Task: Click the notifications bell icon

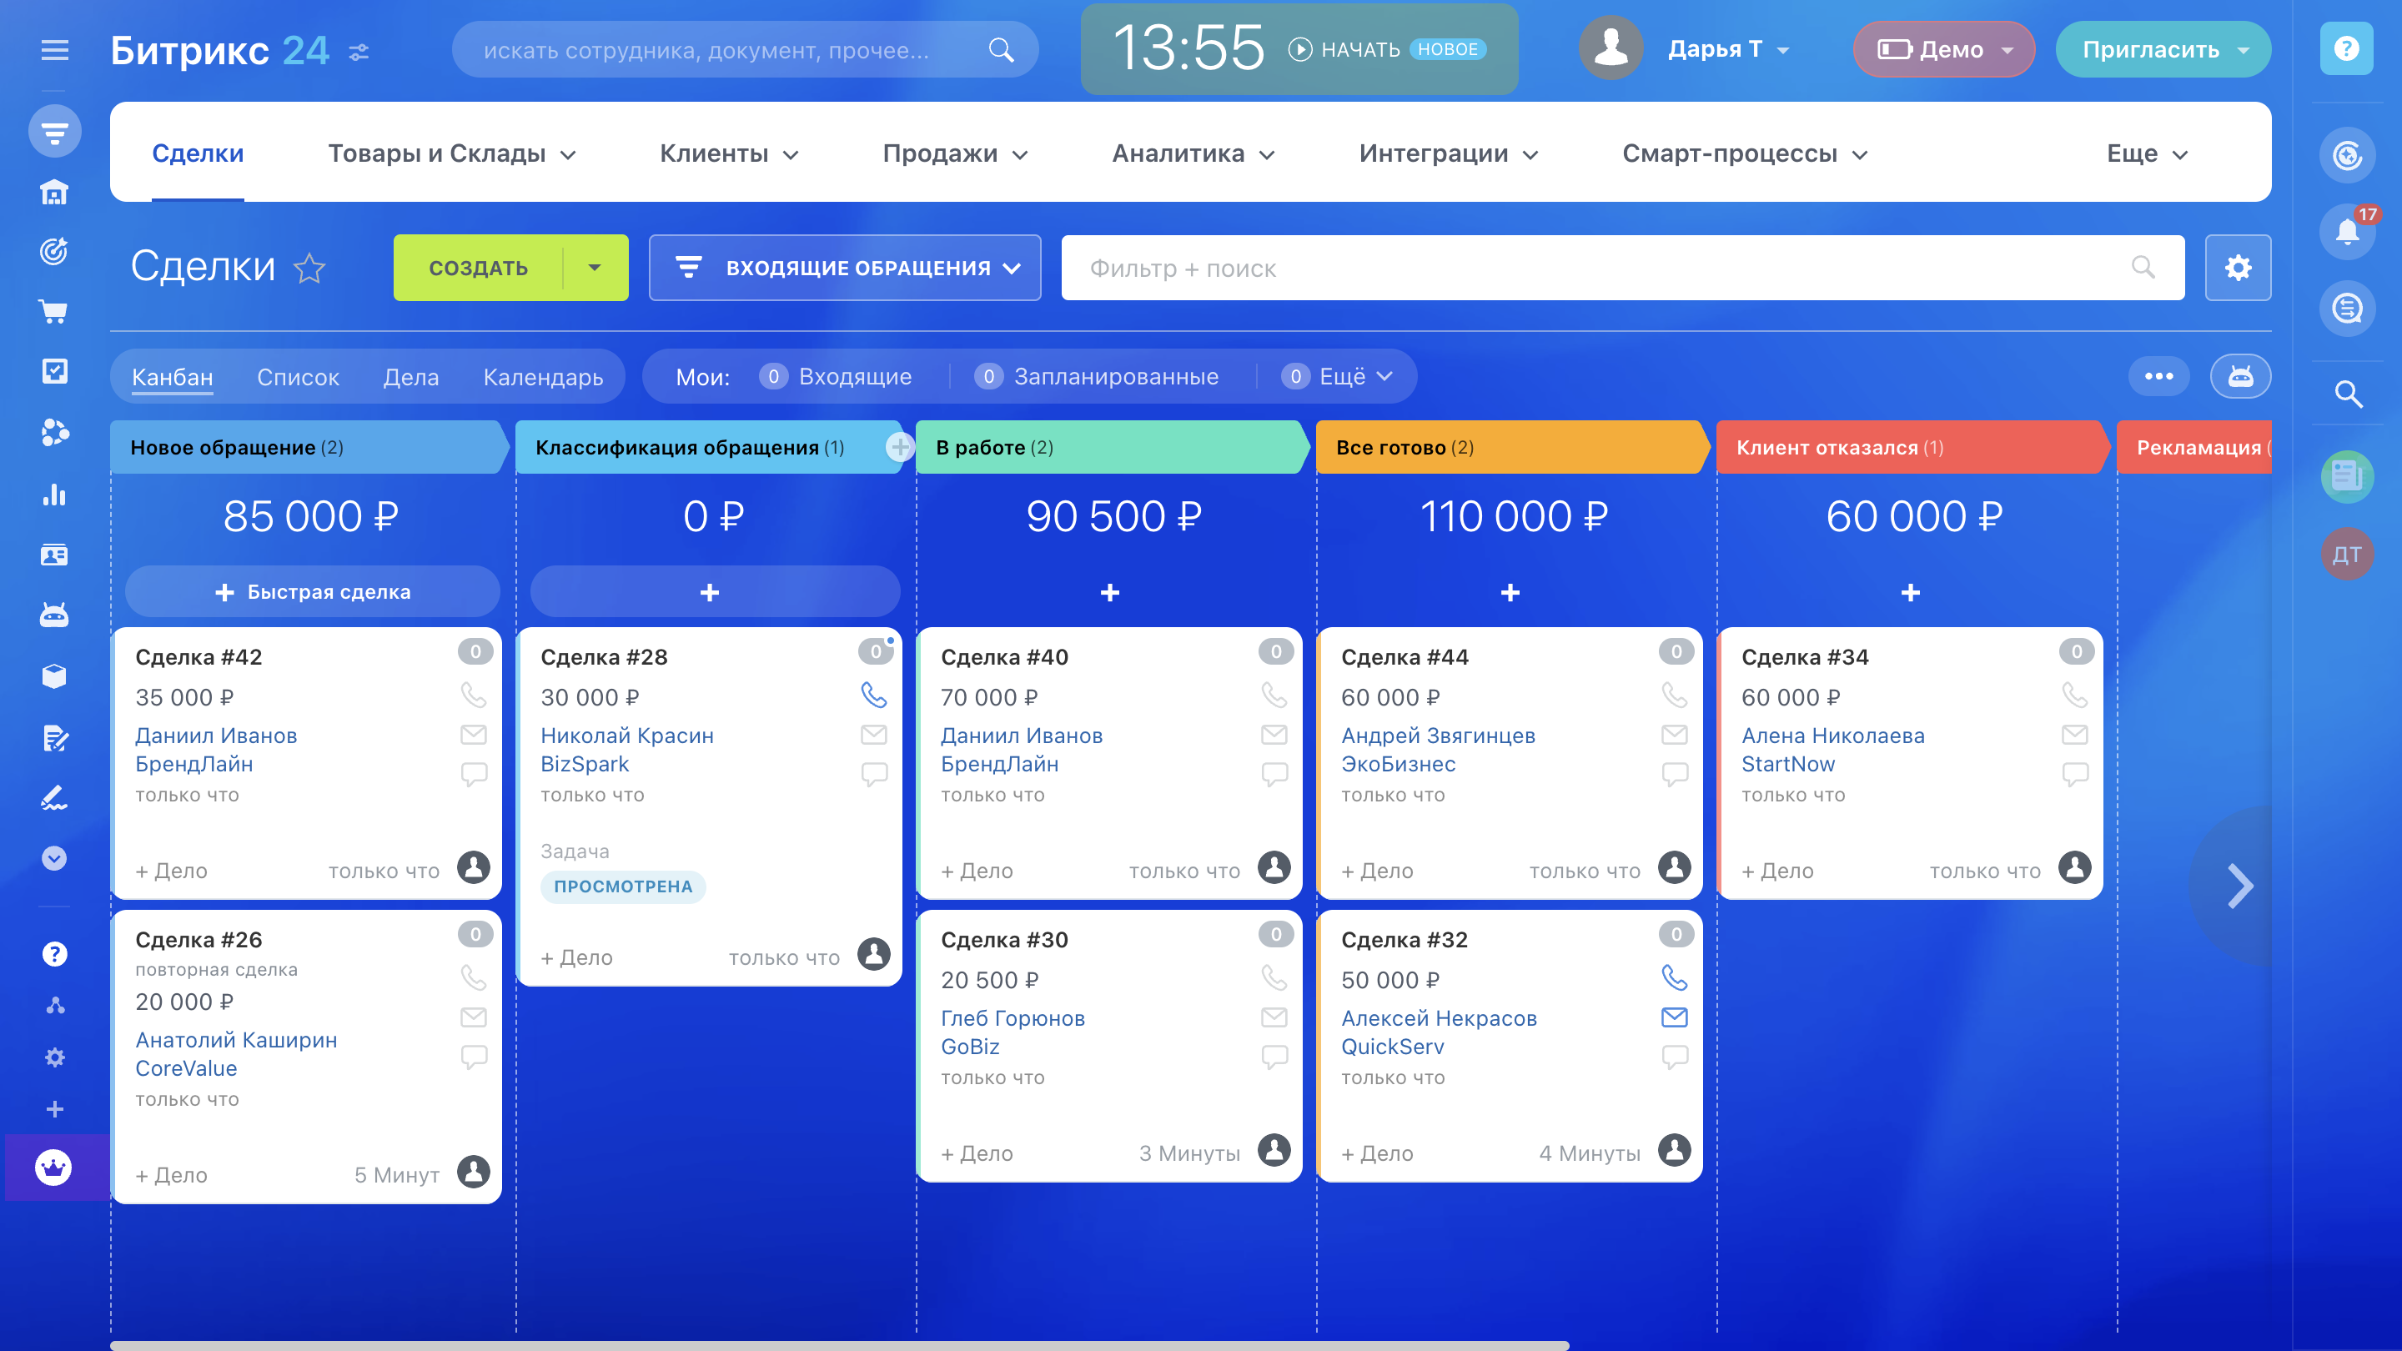Action: coord(2346,230)
